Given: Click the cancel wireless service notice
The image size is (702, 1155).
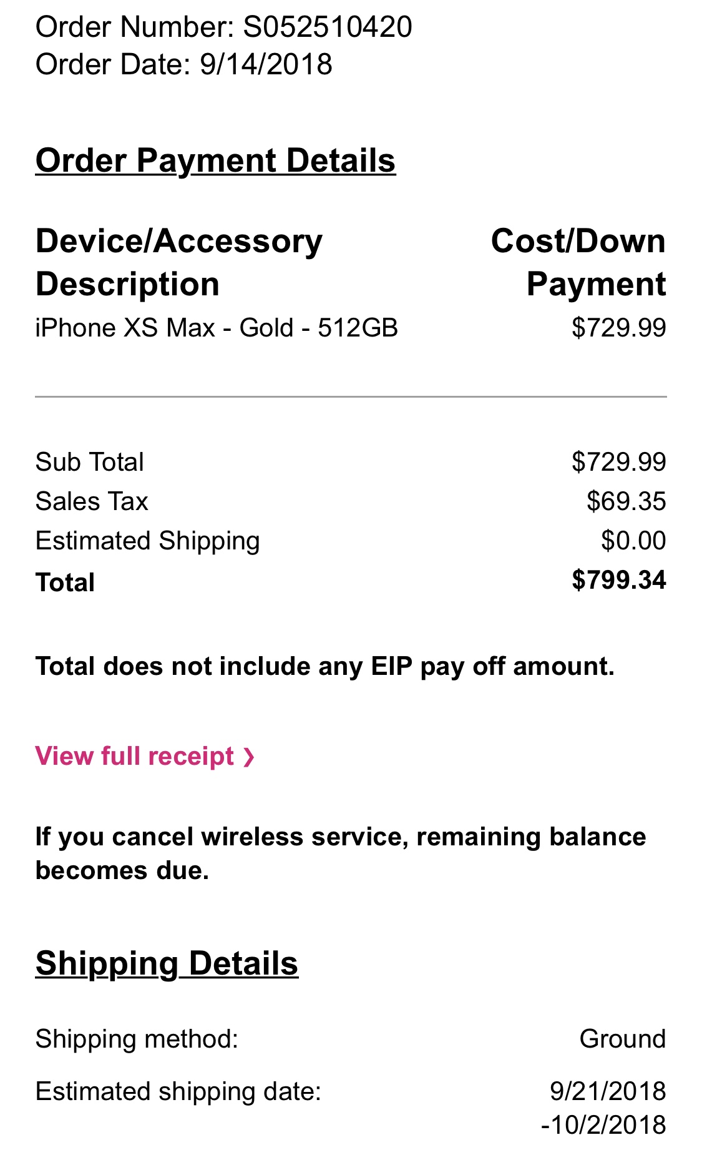Looking at the screenshot, I should 340,853.
